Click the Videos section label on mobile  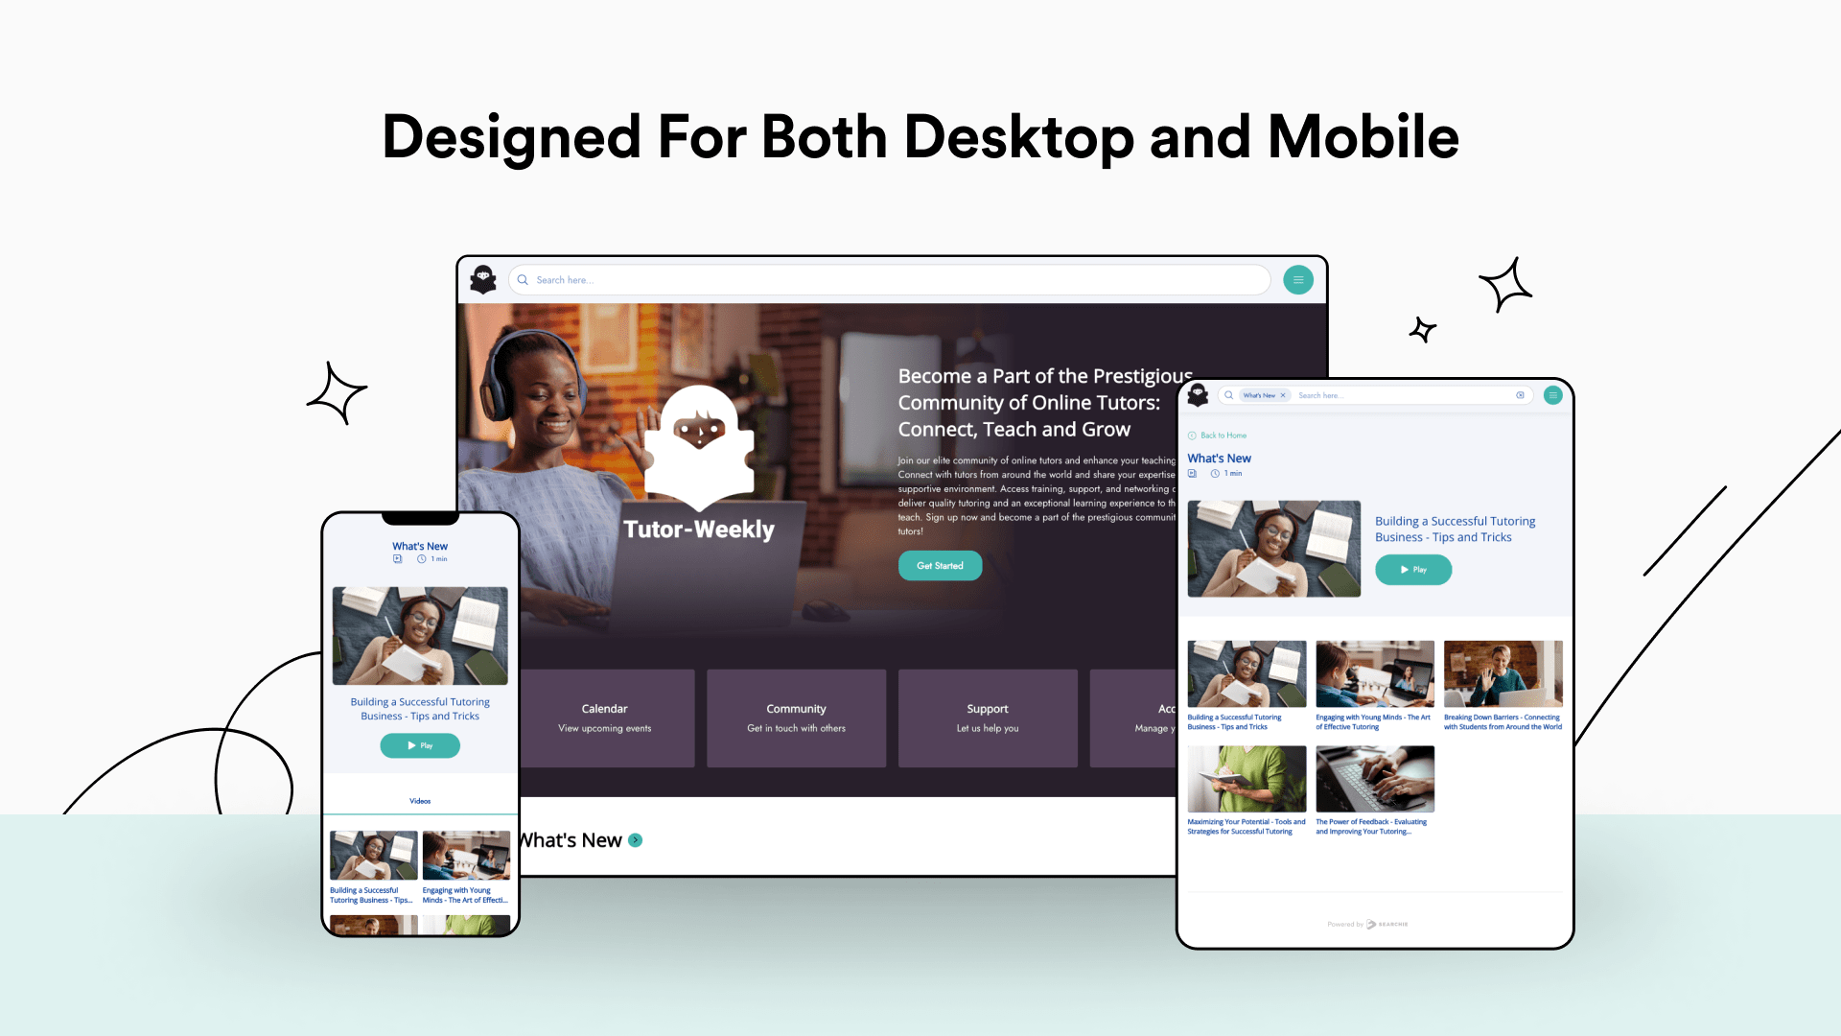(420, 799)
